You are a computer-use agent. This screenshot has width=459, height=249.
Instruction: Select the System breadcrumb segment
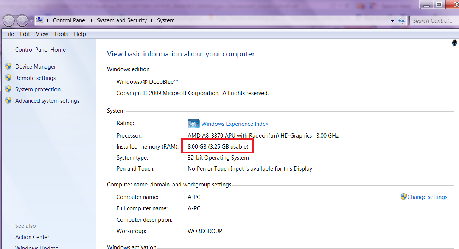(166, 20)
